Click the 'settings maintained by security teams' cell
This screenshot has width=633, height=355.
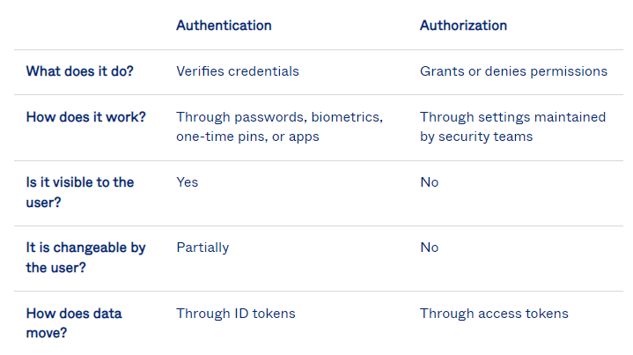512,127
